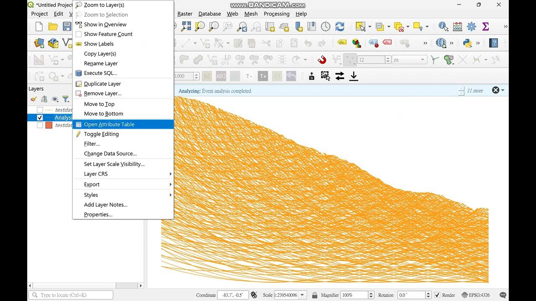
Task: Open the Statistical Summary sigma icon
Action: pos(486,27)
